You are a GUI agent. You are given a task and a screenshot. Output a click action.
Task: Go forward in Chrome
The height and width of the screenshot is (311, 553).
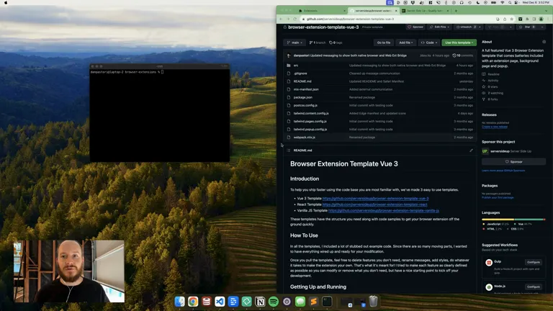[288, 19]
